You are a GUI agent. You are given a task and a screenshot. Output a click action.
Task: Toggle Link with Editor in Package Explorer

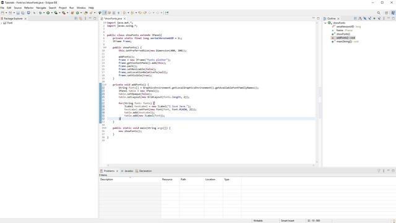(x=80, y=19)
